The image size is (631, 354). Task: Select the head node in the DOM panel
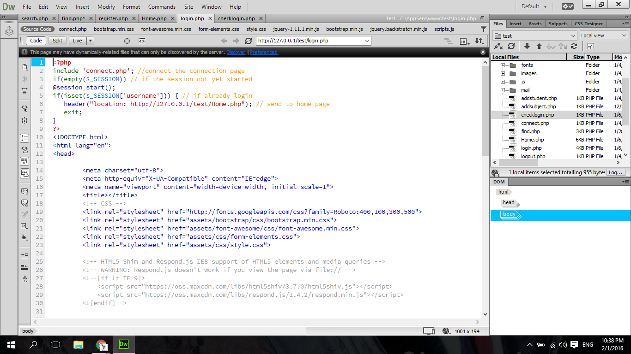(x=510, y=203)
